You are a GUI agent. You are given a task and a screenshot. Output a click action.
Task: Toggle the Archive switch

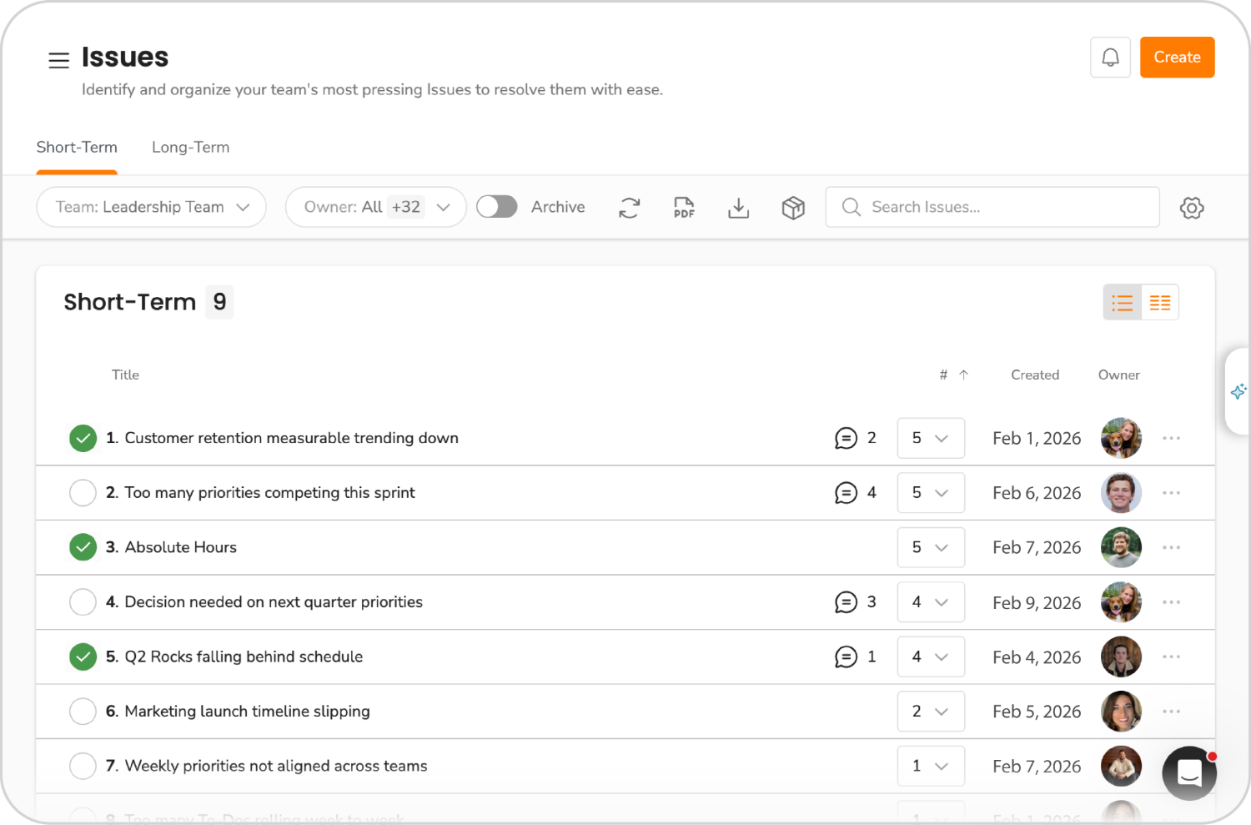coord(497,207)
